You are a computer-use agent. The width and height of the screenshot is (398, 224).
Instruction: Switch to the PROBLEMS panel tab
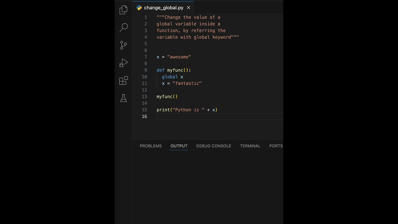(150, 146)
